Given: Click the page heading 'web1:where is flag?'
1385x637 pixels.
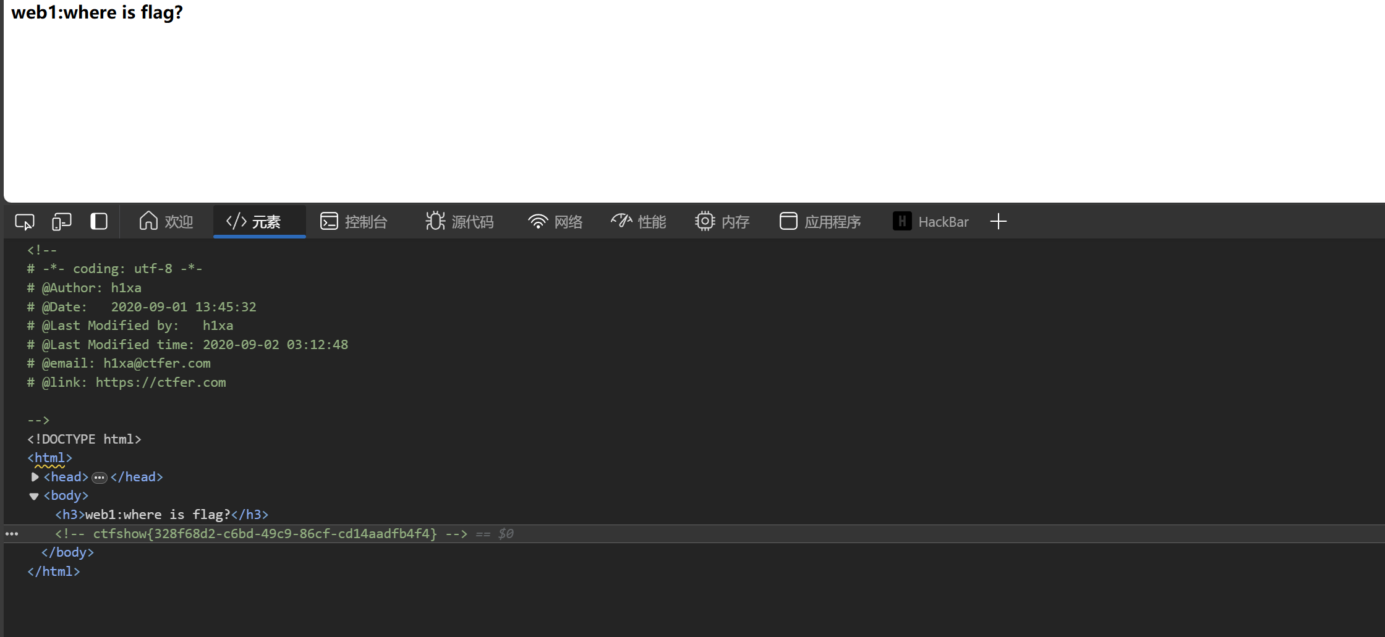Looking at the screenshot, I should click(x=97, y=12).
